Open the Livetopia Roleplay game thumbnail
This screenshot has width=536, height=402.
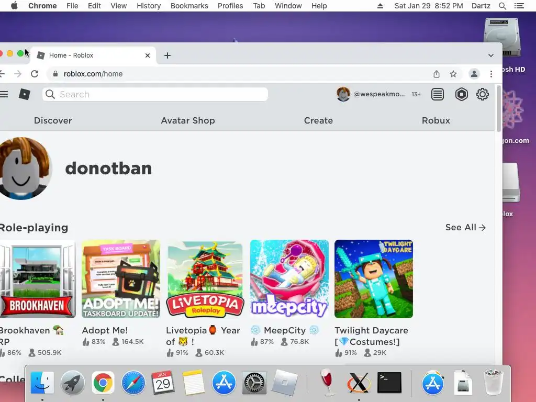(205, 279)
